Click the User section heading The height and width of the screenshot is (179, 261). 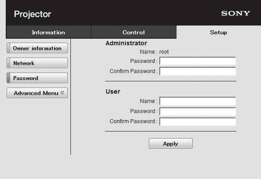(x=113, y=91)
